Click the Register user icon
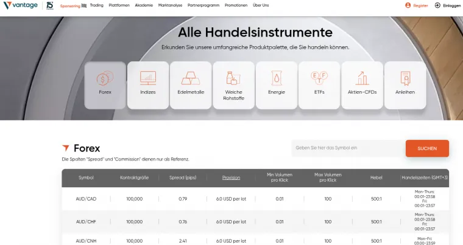This screenshot has height=245, width=463. (x=408, y=5)
